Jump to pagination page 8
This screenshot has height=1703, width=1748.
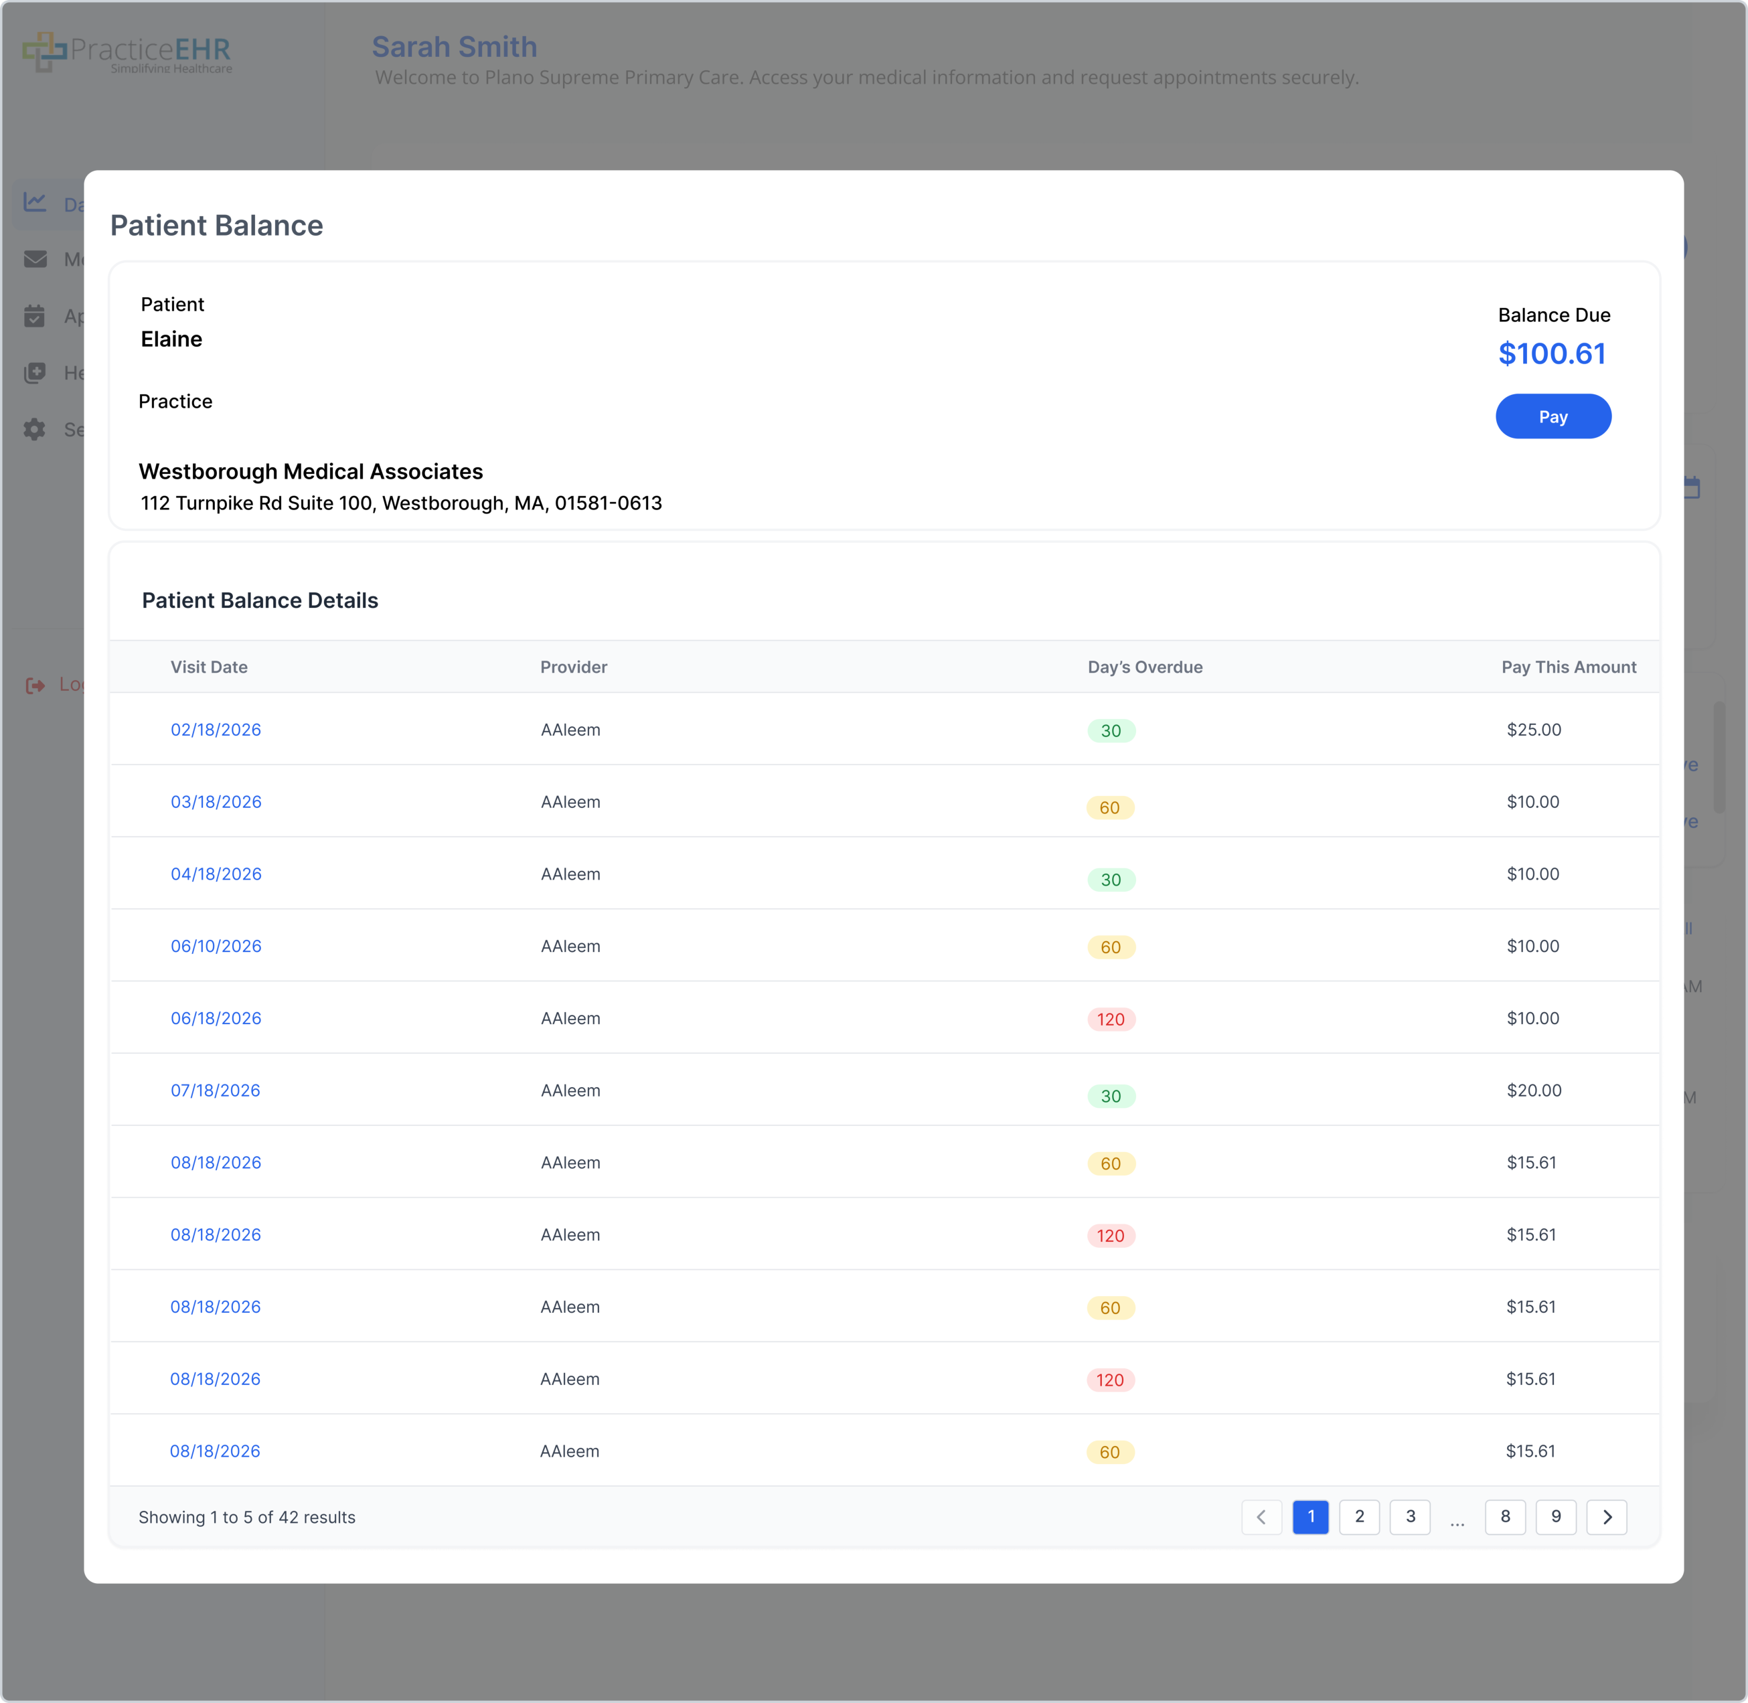pos(1506,1517)
